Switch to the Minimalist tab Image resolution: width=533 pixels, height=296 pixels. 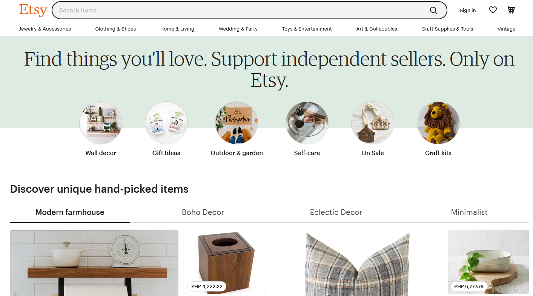point(469,212)
